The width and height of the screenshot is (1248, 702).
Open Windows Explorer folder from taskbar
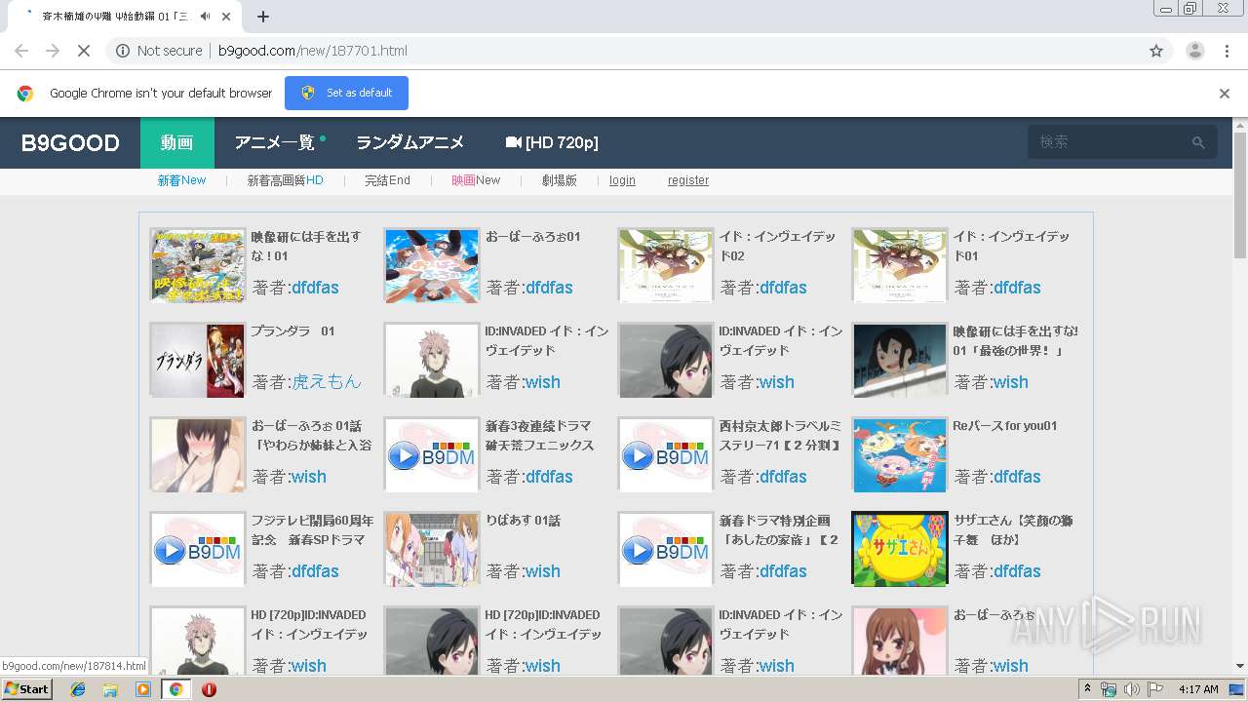point(110,689)
